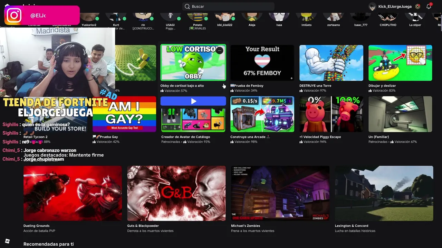Open friend kiki_kiwii22's avatar
Viewport: 442px width, 248px height.
click(x=225, y=17)
